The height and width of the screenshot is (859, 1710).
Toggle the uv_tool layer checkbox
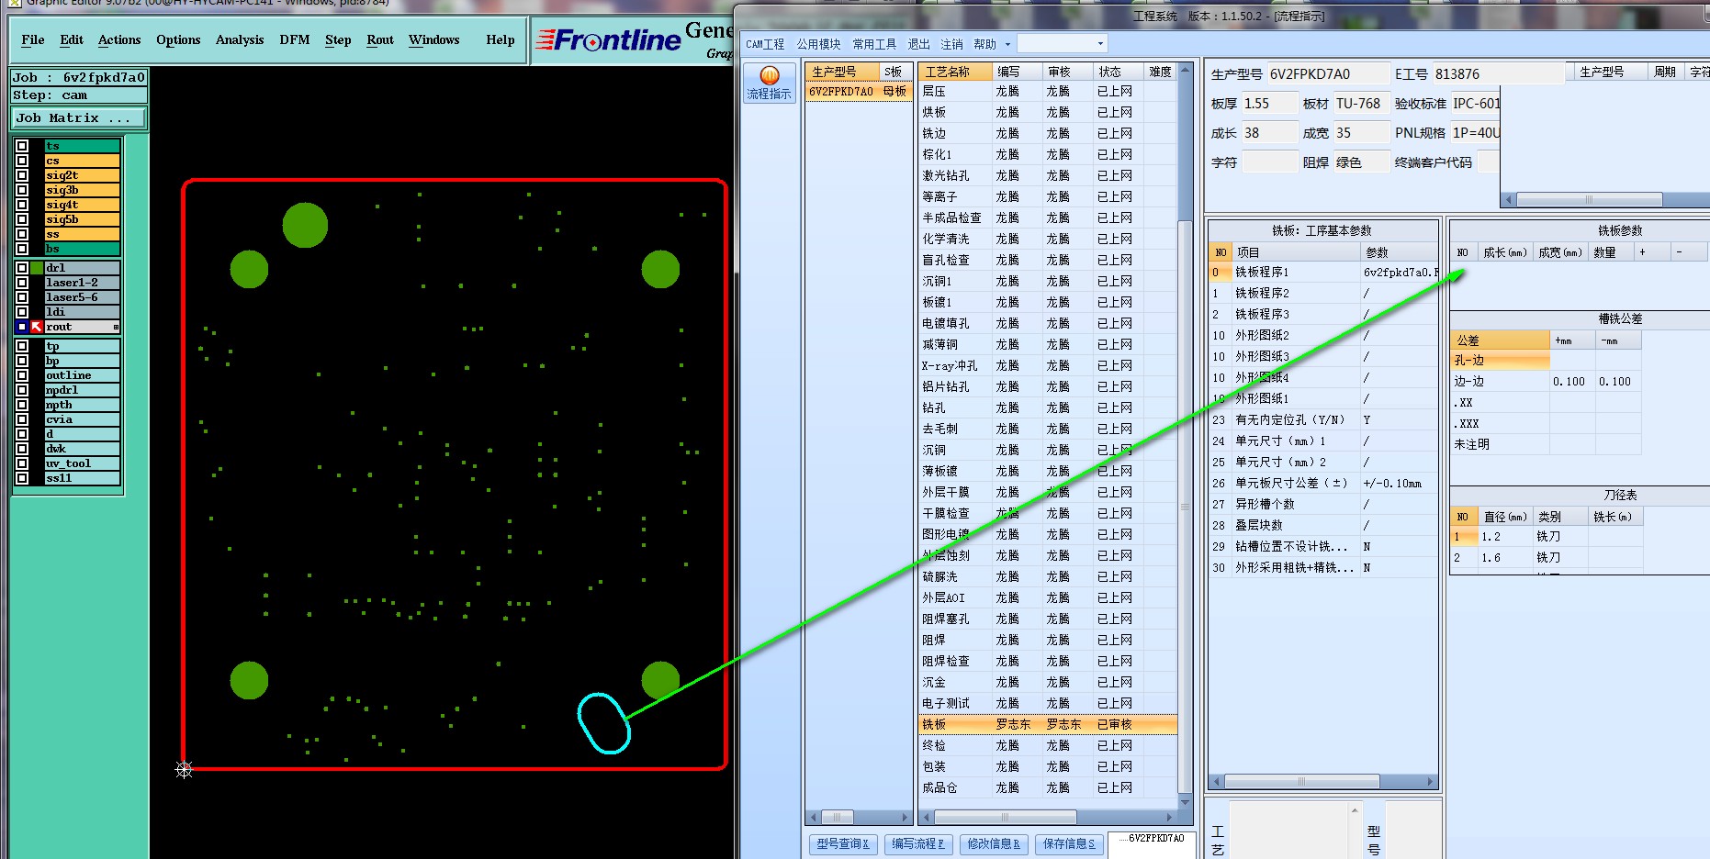(22, 463)
